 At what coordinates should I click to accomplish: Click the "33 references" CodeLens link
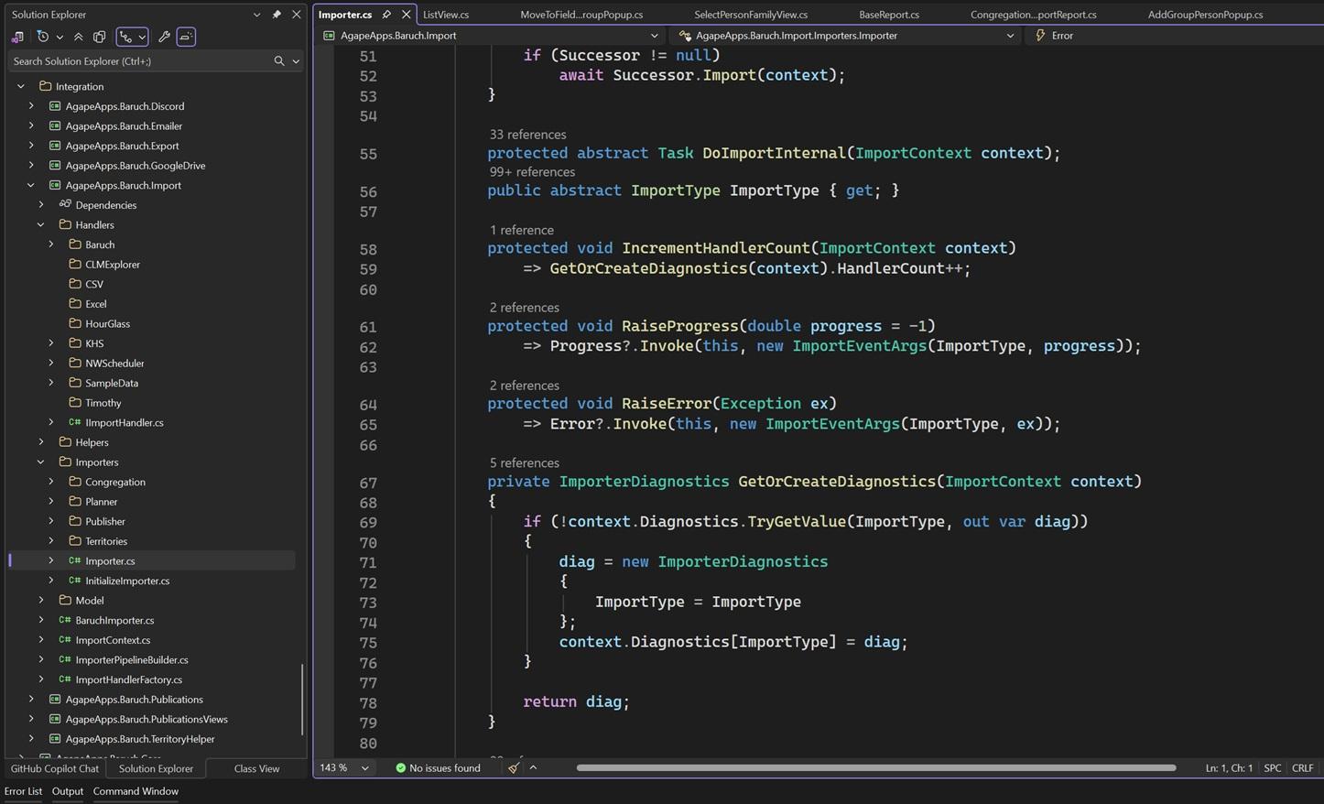coord(527,135)
